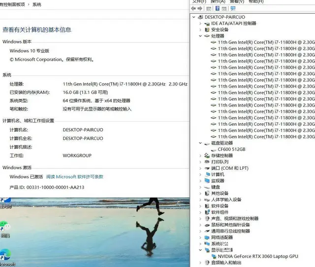Collapse the 磁盘驱动器 node
Screen dimensions: 315x267
[x=200, y=143]
